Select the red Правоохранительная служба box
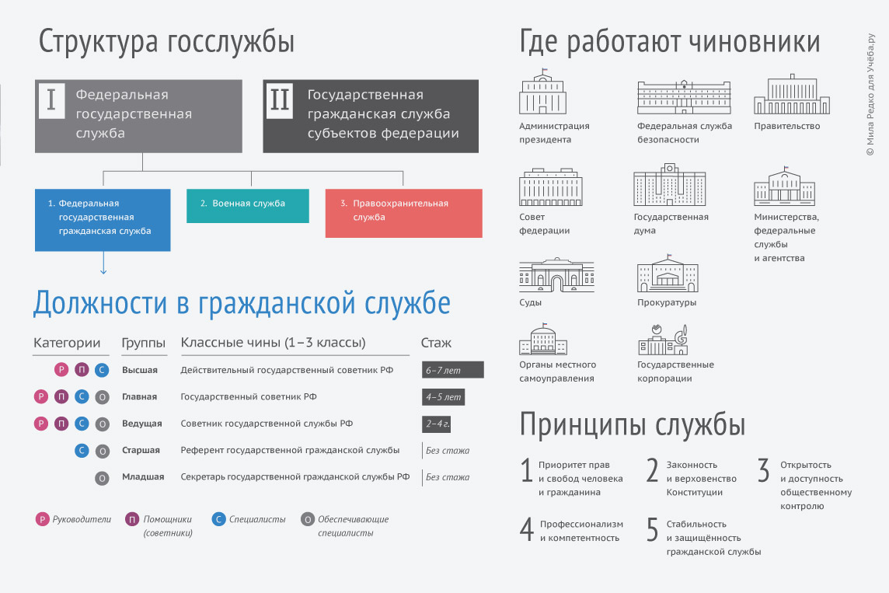The width and height of the screenshot is (889, 593). (x=403, y=212)
